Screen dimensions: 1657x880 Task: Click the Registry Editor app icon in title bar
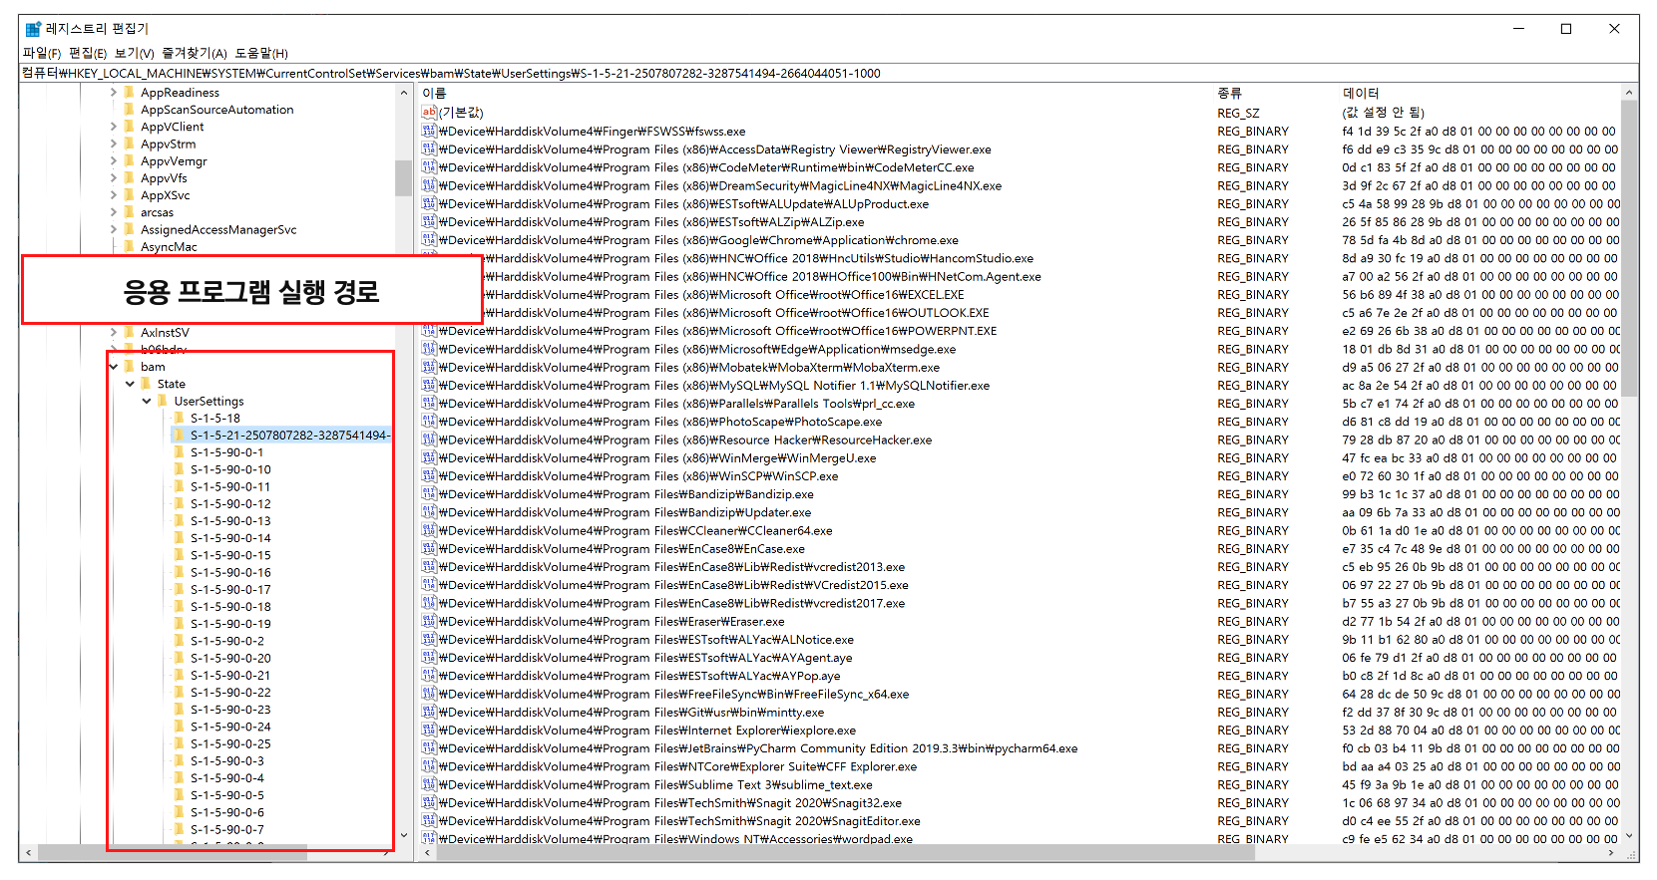[x=33, y=29]
